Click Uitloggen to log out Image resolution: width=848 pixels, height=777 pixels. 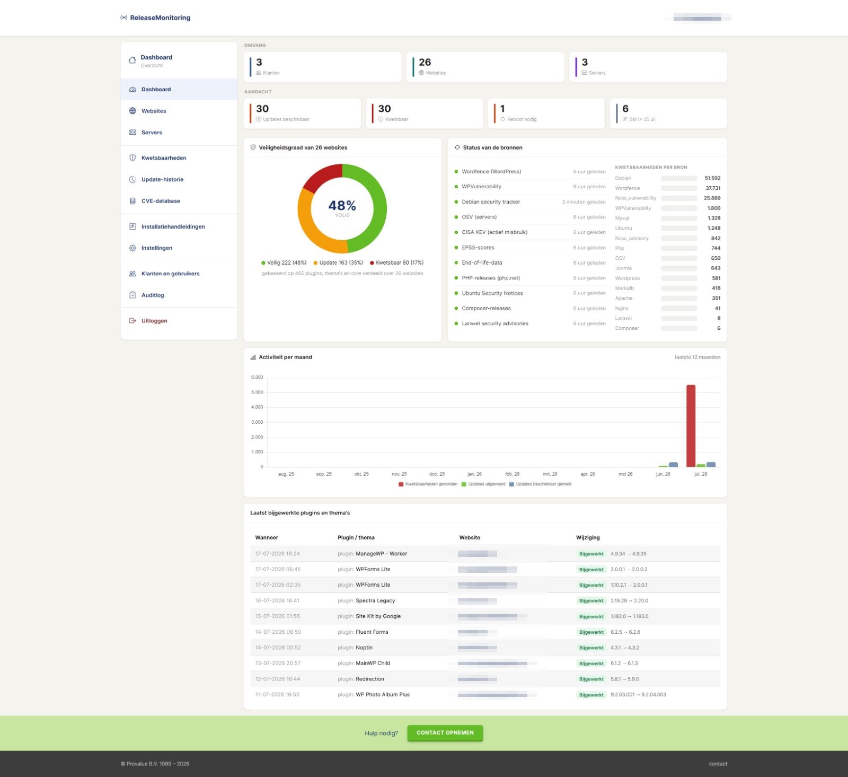[179, 321]
